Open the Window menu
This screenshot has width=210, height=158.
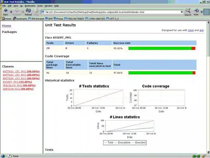(x=49, y=6)
